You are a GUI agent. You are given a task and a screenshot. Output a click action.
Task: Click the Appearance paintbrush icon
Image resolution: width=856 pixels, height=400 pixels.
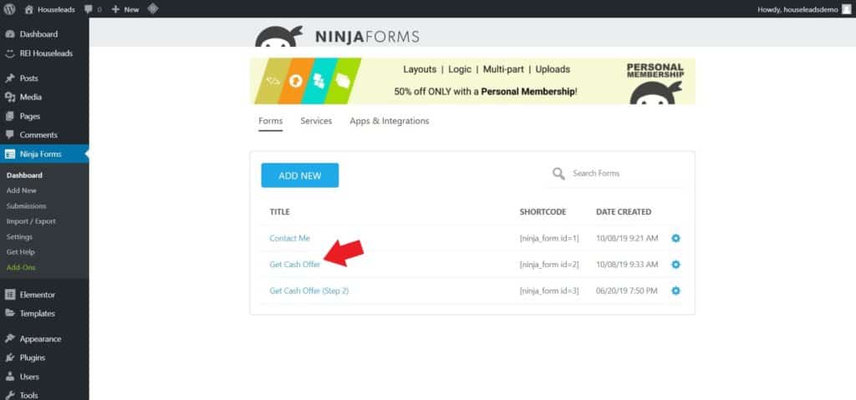pyautogui.click(x=10, y=339)
